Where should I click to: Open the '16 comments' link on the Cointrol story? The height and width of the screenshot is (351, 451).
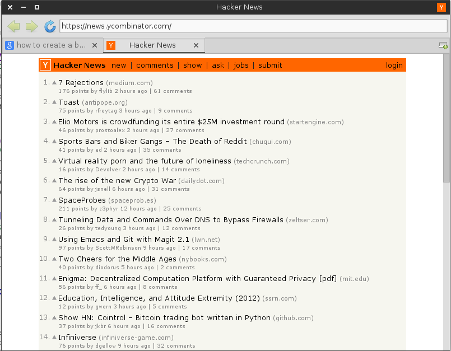166,326
